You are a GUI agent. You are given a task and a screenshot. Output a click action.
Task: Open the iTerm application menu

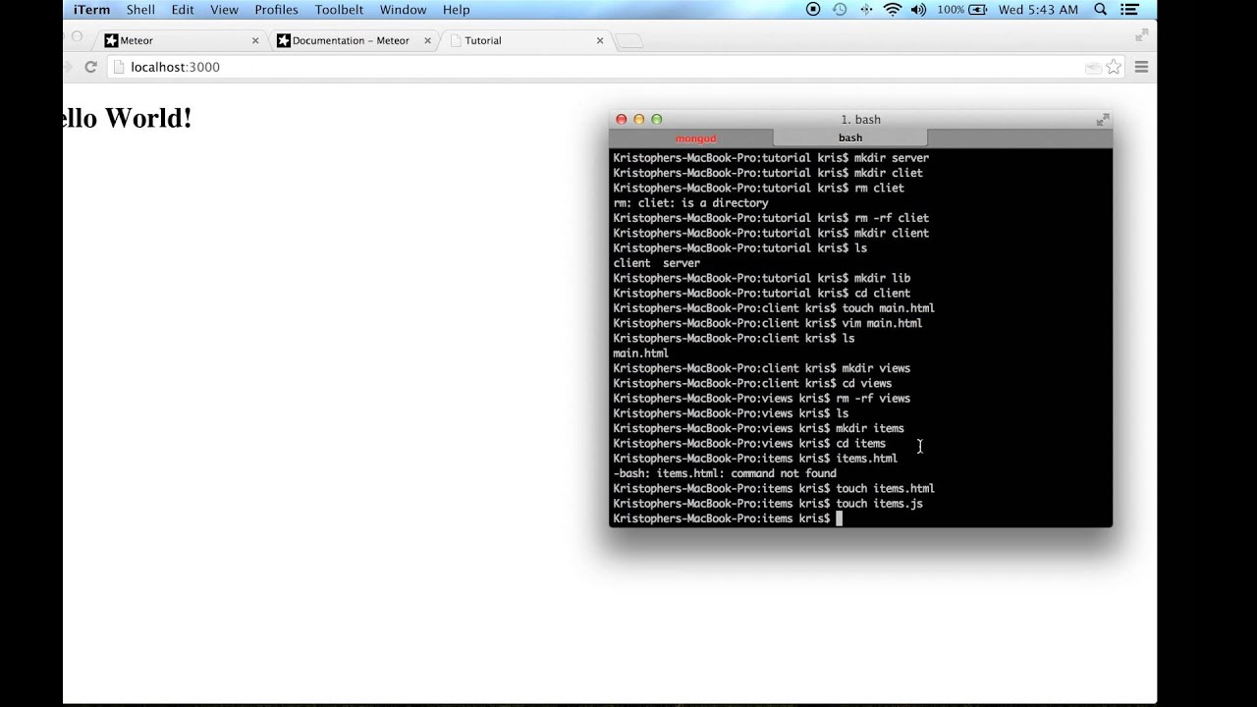tap(91, 10)
